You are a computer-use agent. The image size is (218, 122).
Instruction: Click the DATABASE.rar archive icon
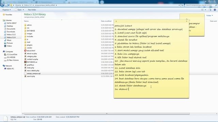click(25, 62)
